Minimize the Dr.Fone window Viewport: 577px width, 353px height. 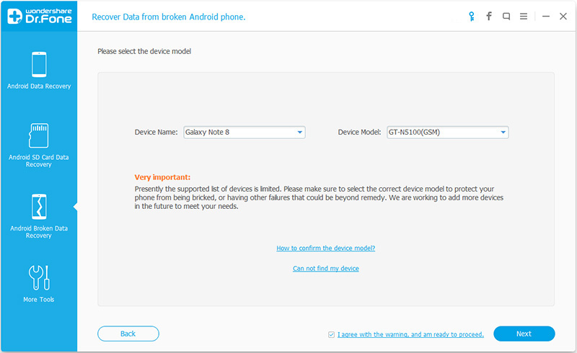tap(546, 16)
